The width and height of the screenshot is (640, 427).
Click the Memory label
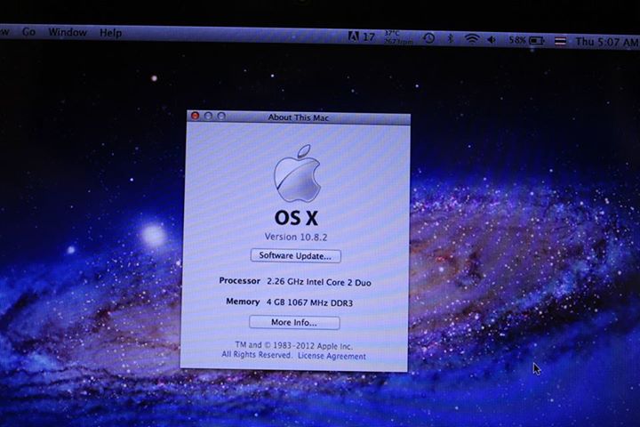pos(243,302)
